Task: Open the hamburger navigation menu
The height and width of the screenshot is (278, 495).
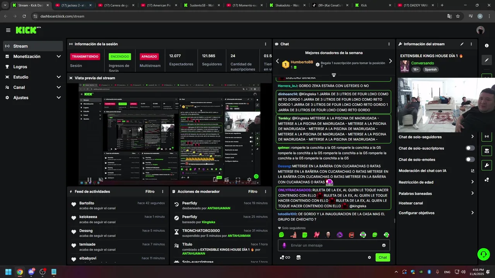Action: click(8, 30)
